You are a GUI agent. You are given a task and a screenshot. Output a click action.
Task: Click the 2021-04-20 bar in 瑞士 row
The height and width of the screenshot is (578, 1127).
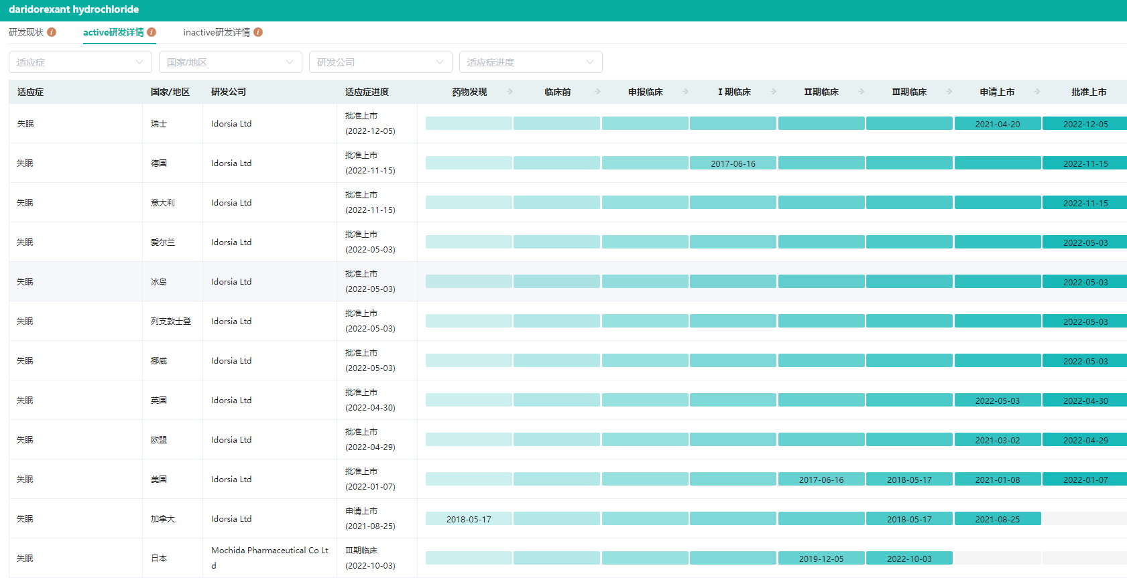[998, 124]
